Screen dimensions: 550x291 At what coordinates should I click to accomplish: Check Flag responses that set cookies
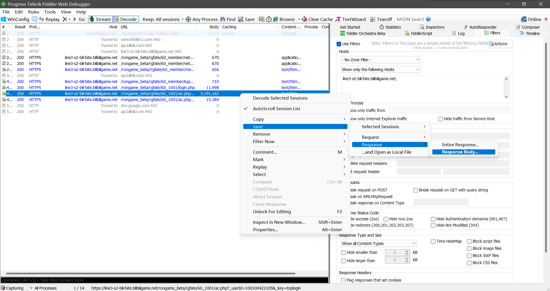(343, 280)
